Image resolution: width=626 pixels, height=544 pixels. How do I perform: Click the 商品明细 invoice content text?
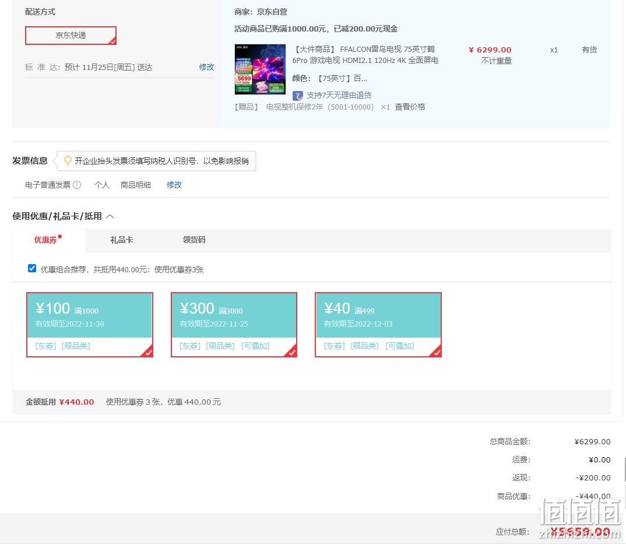pyautogui.click(x=136, y=184)
